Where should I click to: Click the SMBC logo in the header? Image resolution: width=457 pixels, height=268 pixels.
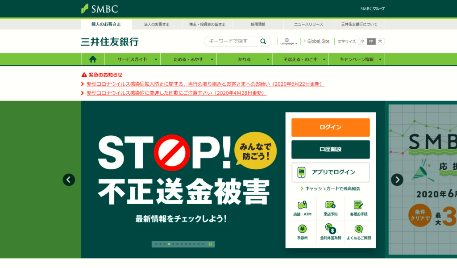click(x=100, y=9)
